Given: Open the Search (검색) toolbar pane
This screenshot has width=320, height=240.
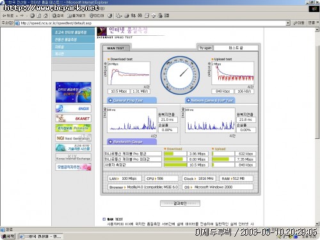Looking at the screenshot, I should pos(58,16).
